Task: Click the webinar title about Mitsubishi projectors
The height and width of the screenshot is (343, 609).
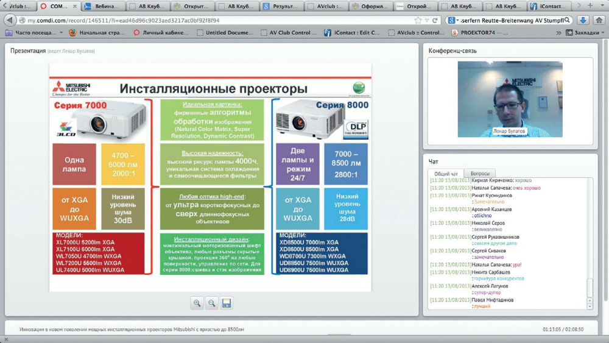Action: click(132, 329)
